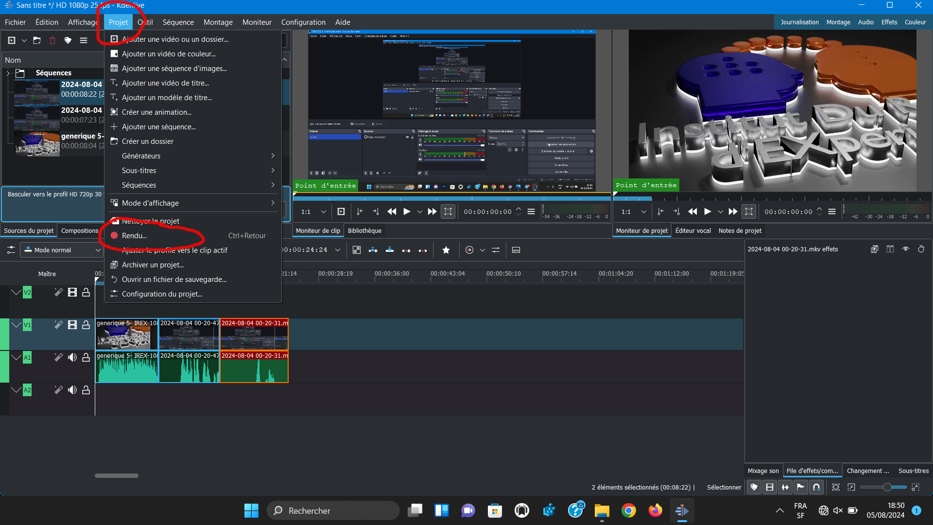Collapse the V2 track chevron

(x=16, y=292)
